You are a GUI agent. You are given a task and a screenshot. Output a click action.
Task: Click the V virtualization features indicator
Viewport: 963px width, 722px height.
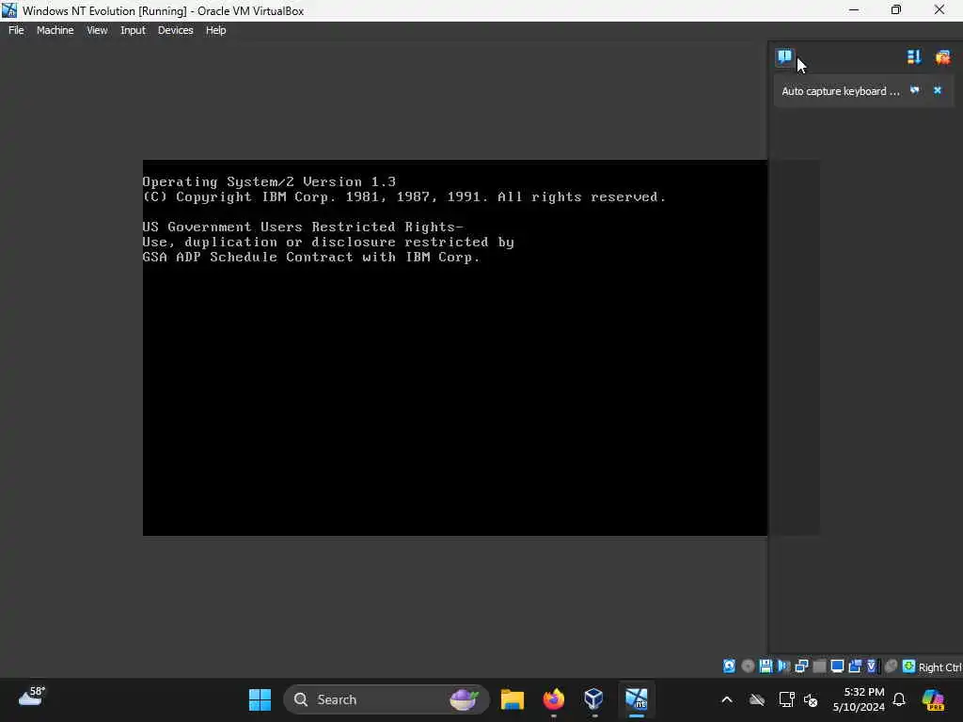pyautogui.click(x=872, y=667)
